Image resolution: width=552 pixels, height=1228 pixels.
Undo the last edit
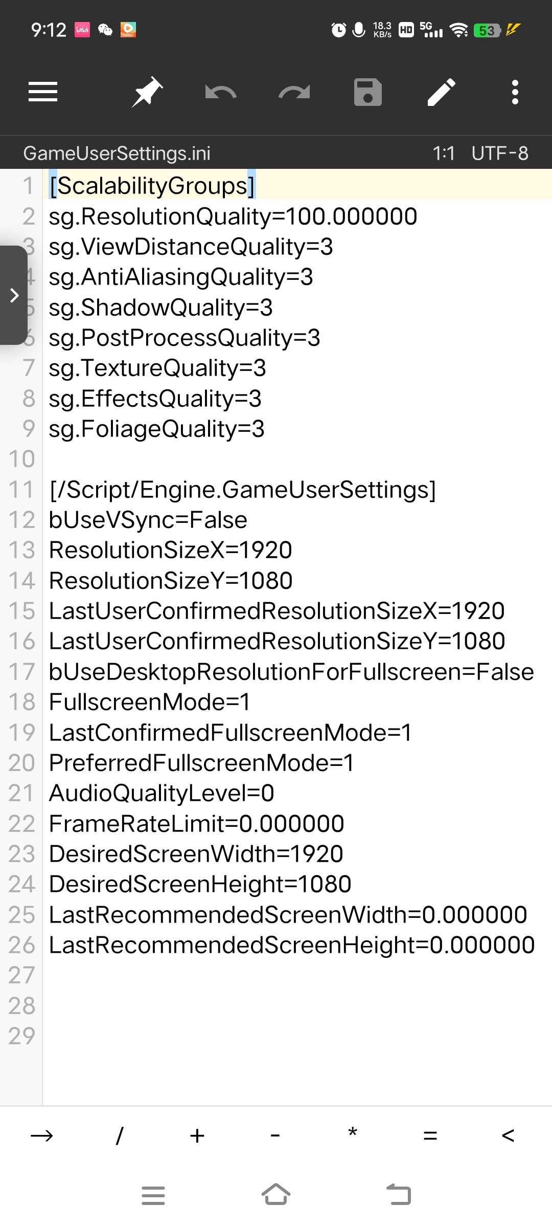click(221, 92)
